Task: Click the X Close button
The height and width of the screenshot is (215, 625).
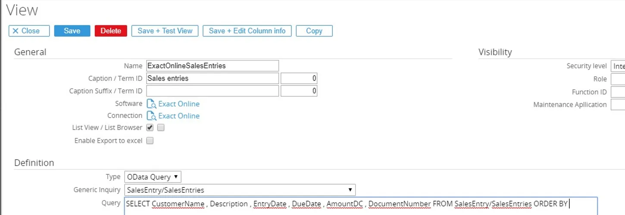Action: [x=29, y=31]
